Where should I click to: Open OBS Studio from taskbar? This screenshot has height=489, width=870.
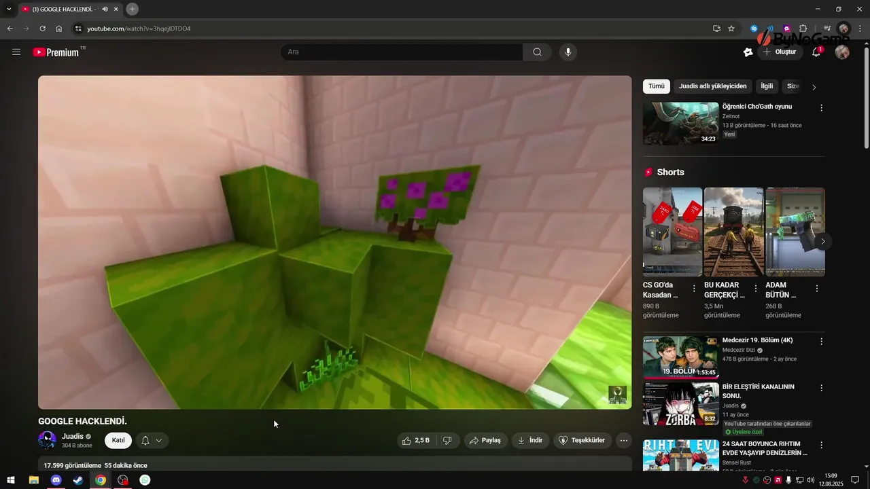[122, 480]
